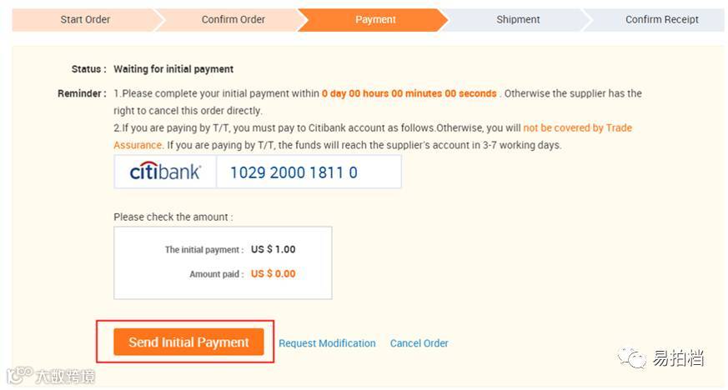Click the Cancel Order link
The width and height of the screenshot is (728, 390).
point(419,343)
